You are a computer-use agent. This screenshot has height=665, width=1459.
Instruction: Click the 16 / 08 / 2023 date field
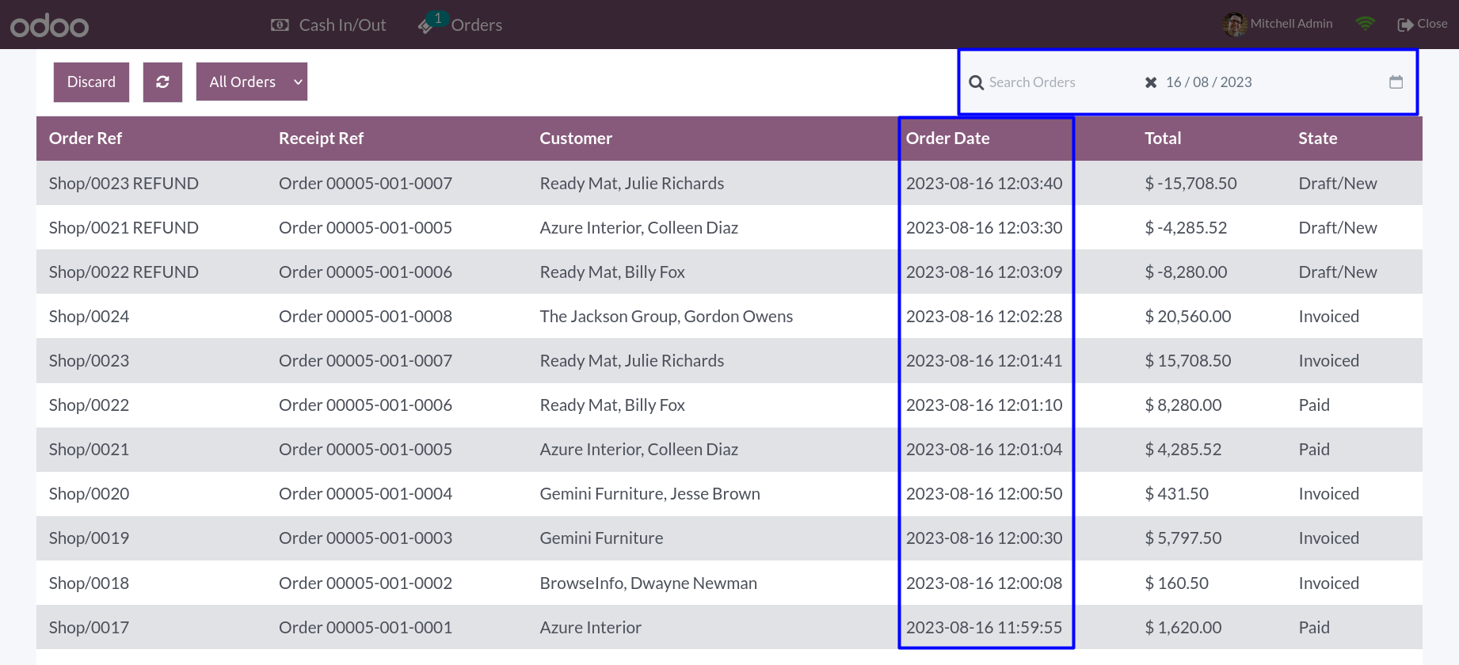click(1209, 82)
